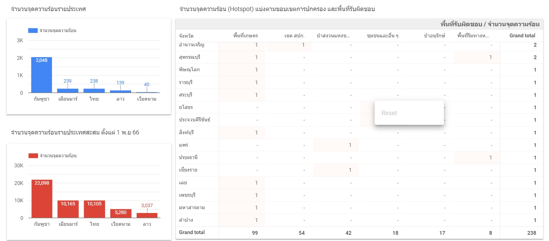Click the ปทุมธานี row label

(188, 157)
